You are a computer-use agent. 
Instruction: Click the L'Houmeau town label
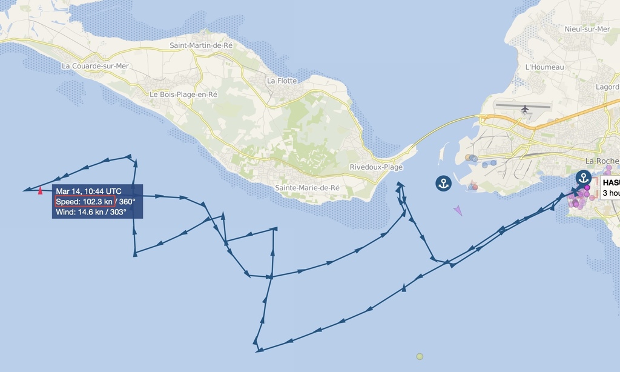pos(544,67)
